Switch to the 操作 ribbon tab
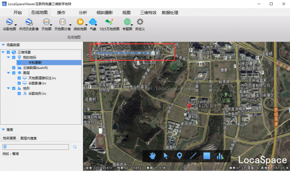 (x=61, y=12)
